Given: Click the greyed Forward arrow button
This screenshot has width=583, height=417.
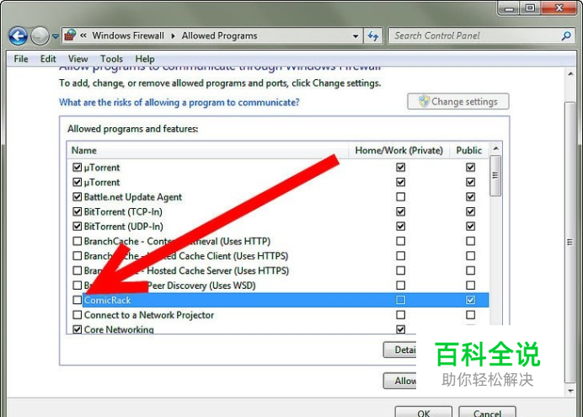Looking at the screenshot, I should 40,36.
